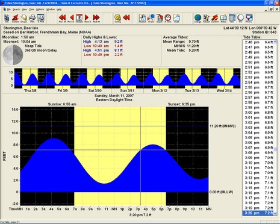Image resolution: width=280 pixels, height=224 pixels.
Task: Advance one day with Next D
Action: point(87,18)
